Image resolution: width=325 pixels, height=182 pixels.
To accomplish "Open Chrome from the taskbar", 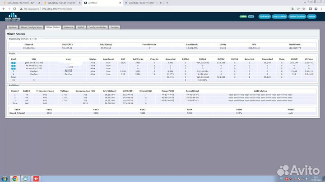I will pyautogui.click(x=15, y=178).
